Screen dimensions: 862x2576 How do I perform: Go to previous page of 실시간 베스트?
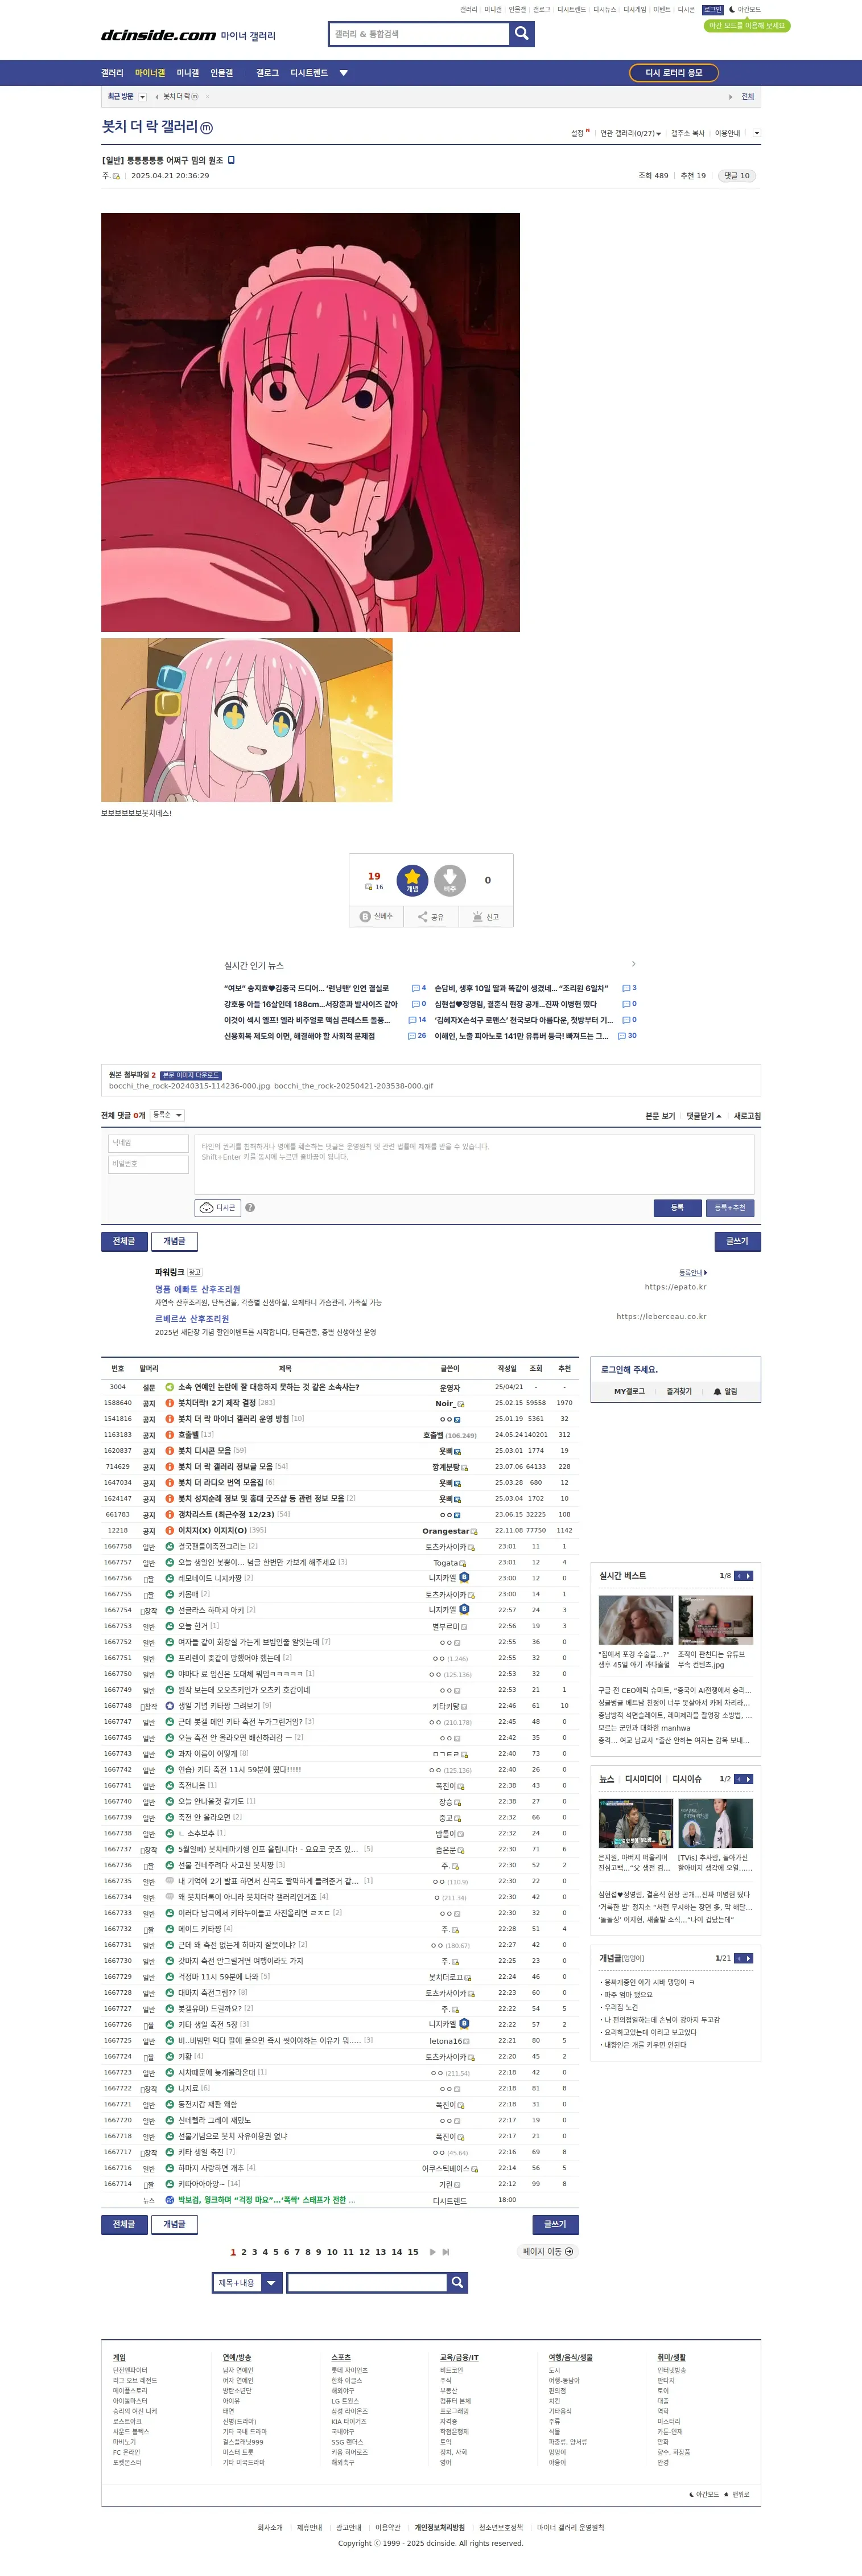click(x=739, y=1576)
